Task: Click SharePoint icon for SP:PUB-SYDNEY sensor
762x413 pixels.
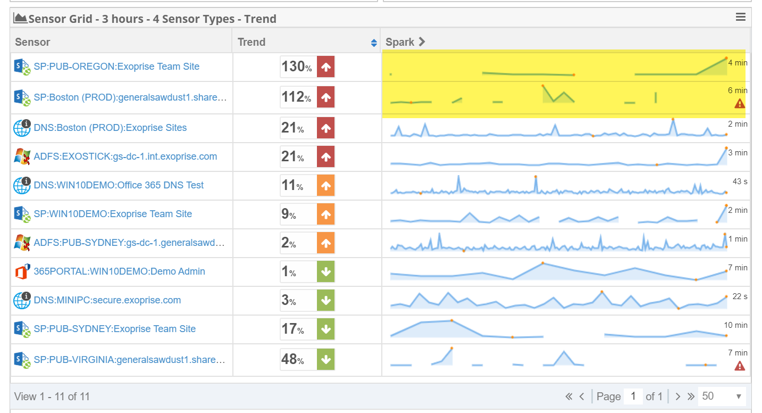Action: pos(22,329)
